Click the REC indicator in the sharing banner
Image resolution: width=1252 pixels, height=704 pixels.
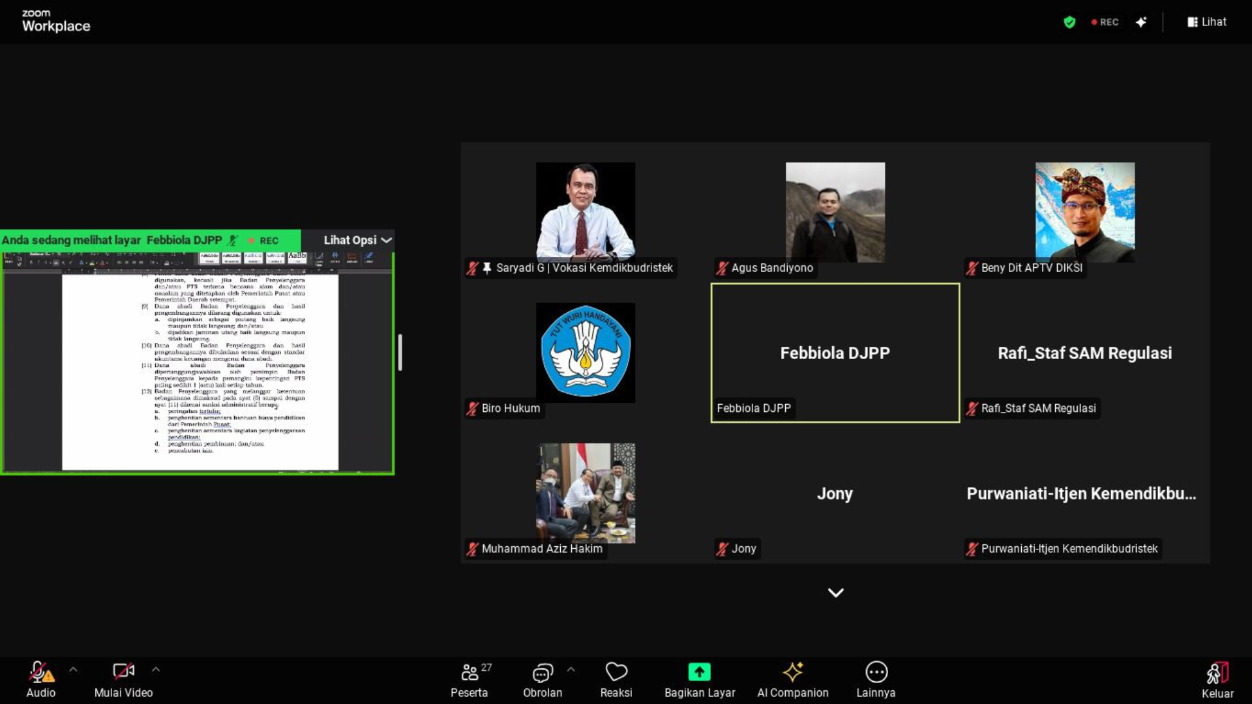click(x=264, y=241)
